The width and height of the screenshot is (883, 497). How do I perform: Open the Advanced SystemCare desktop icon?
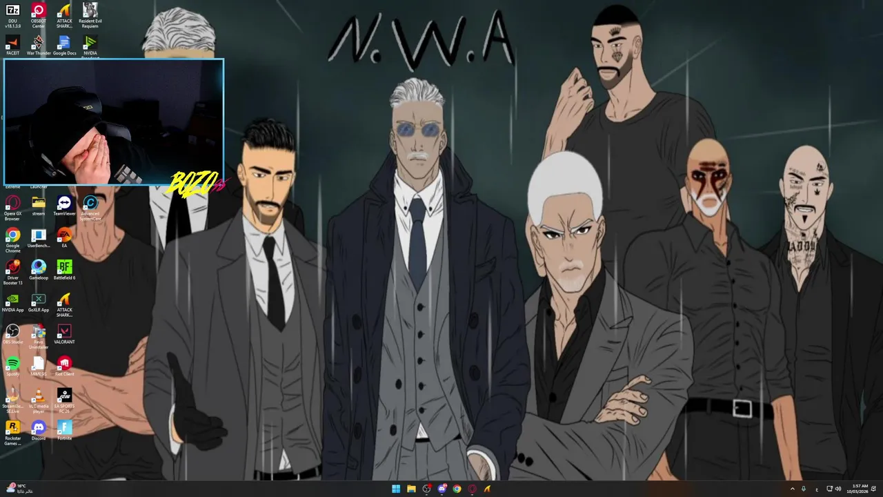(90, 207)
